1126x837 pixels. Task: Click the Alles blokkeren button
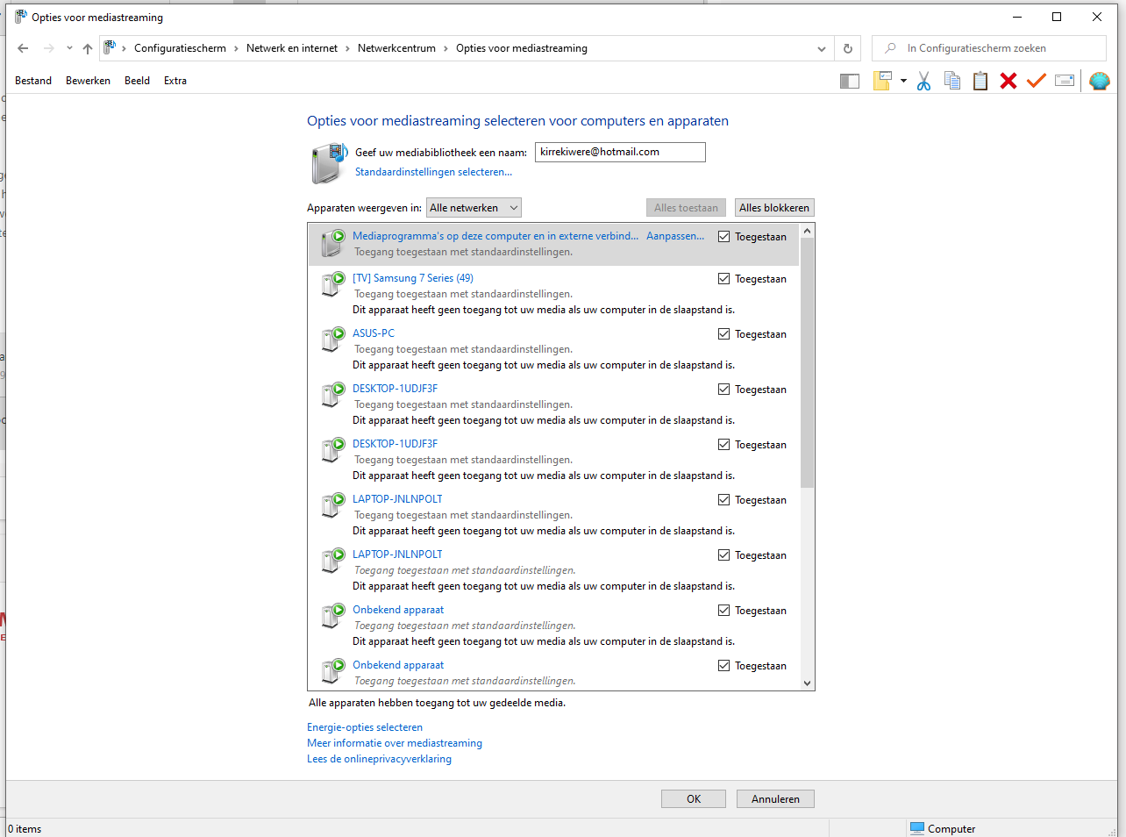(774, 208)
